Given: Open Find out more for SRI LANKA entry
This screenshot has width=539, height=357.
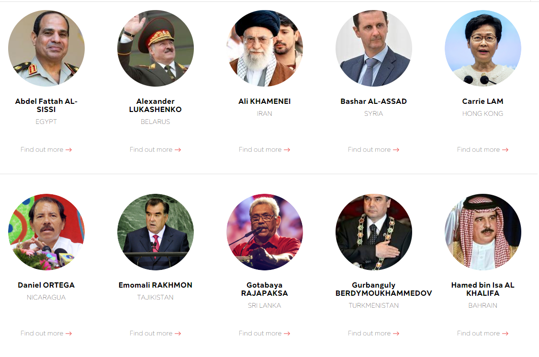Looking at the screenshot, I should [264, 333].
